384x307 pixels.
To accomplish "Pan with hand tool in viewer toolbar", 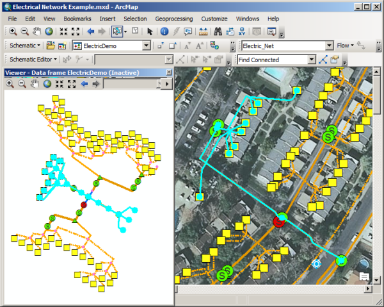I will [35, 84].
